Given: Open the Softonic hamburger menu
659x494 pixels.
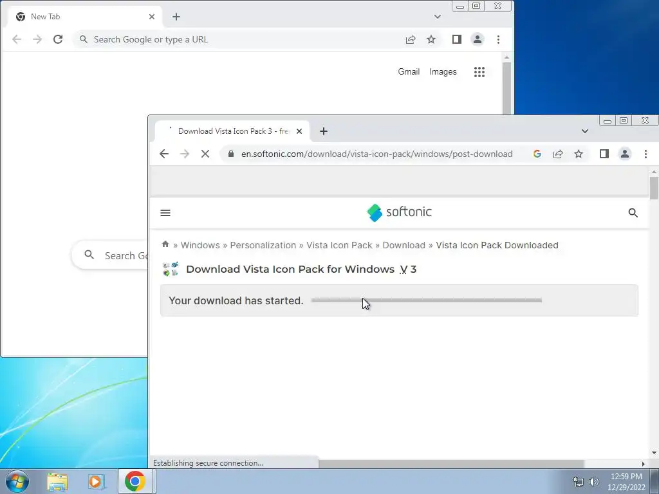Looking at the screenshot, I should click(165, 213).
